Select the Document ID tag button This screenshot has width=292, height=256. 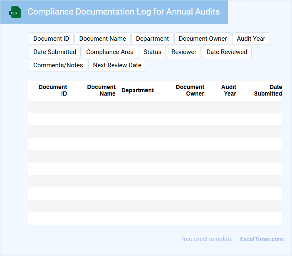tap(51, 39)
